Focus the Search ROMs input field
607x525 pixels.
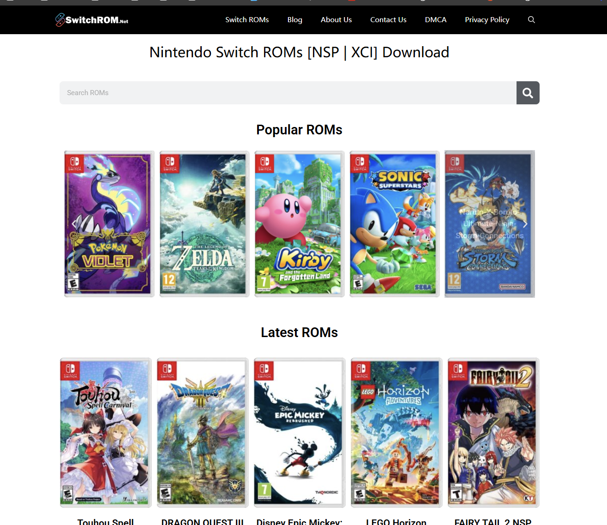[288, 93]
